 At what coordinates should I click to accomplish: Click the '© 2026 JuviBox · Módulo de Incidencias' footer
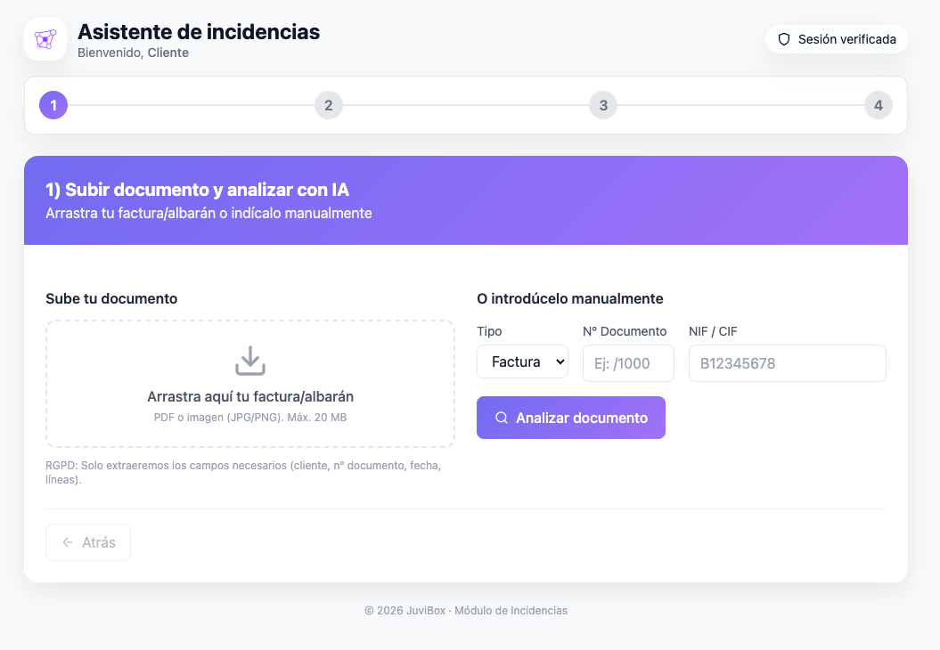pyautogui.click(x=466, y=611)
